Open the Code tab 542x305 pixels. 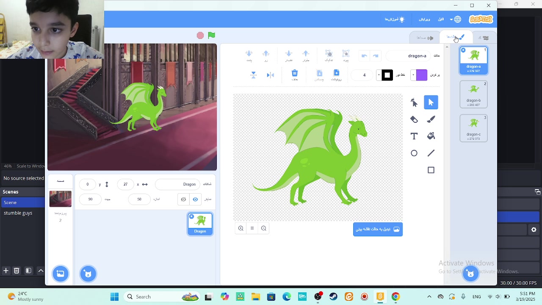click(484, 38)
